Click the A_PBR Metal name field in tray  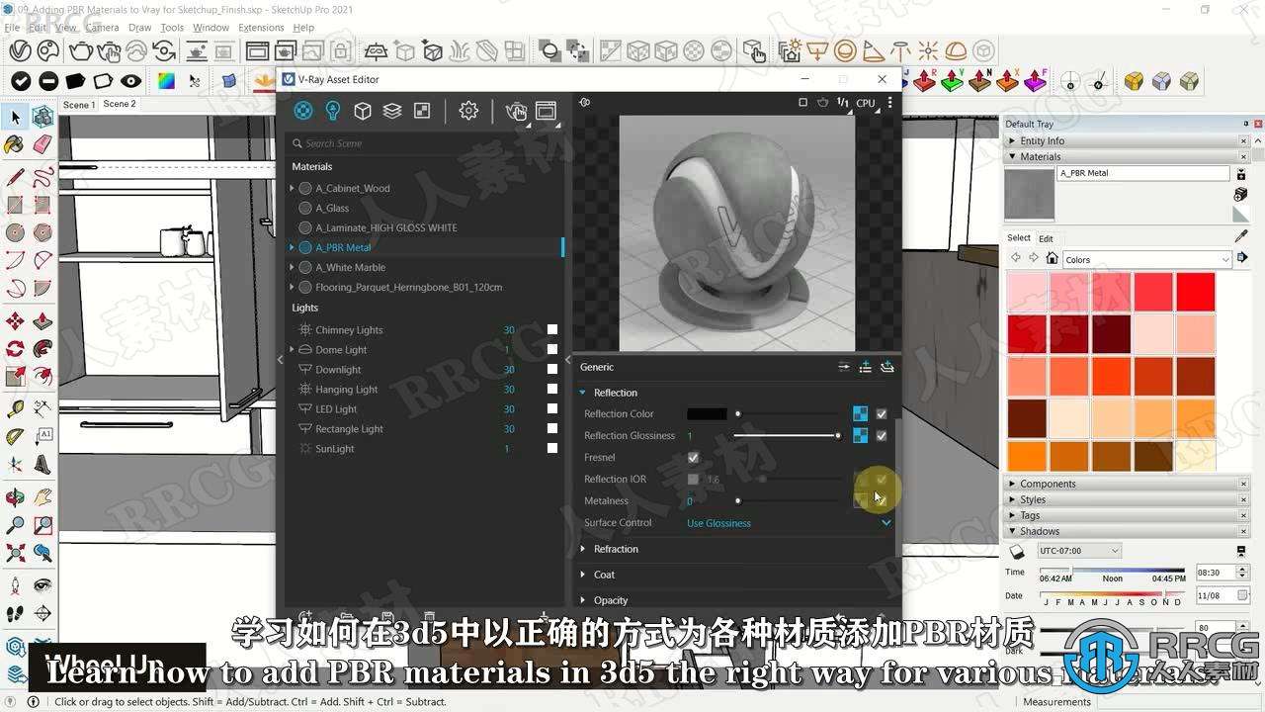1143,173
